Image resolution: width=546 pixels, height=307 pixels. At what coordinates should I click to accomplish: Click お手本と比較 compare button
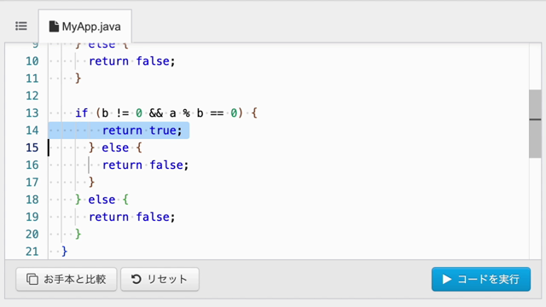tap(67, 279)
